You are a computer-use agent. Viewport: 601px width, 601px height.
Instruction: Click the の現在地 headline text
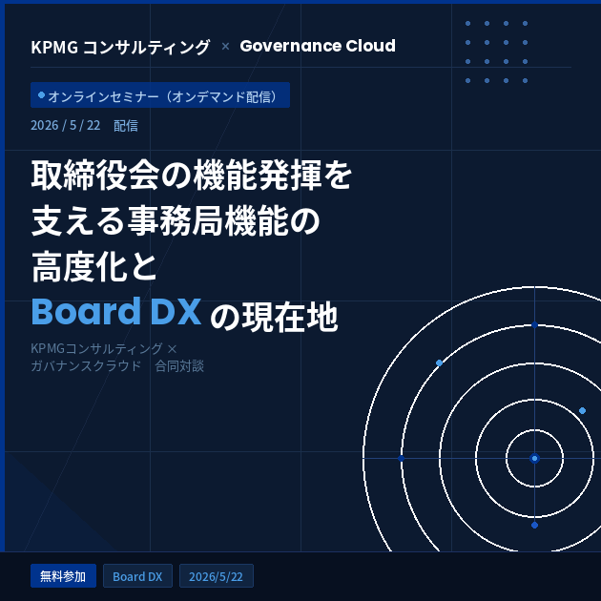pos(274,317)
